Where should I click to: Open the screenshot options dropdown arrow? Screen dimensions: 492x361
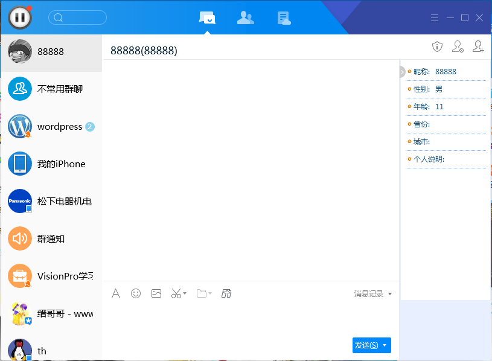coord(185,294)
